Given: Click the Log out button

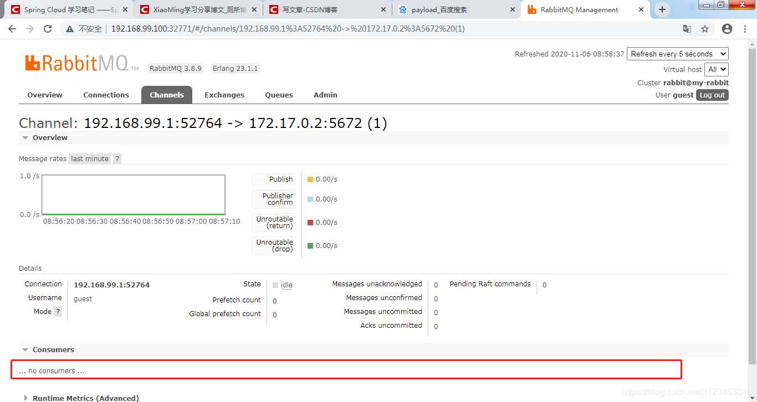Looking at the screenshot, I should (x=712, y=95).
